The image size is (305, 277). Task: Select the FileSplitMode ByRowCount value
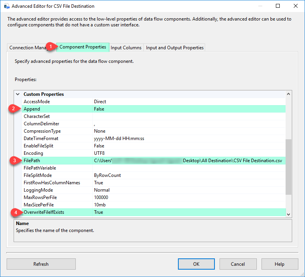coord(107,175)
